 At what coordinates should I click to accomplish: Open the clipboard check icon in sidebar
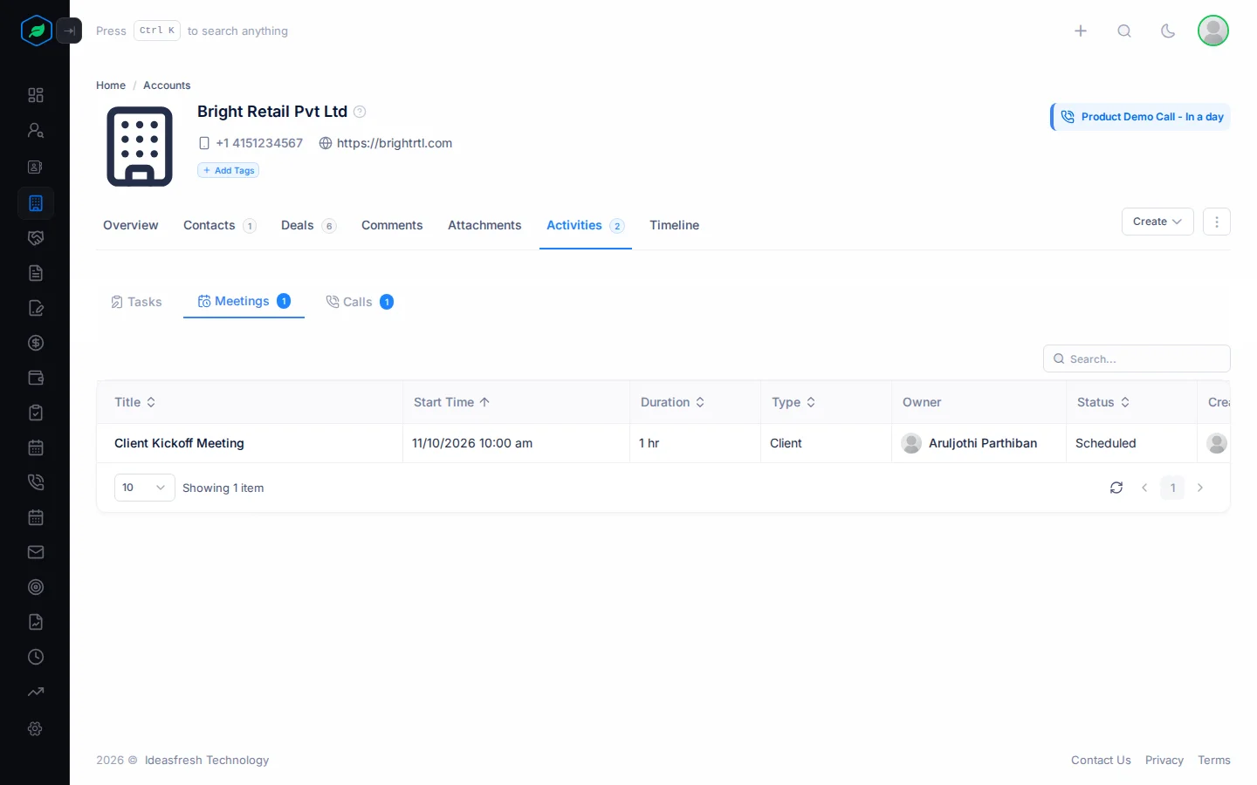tap(36, 413)
